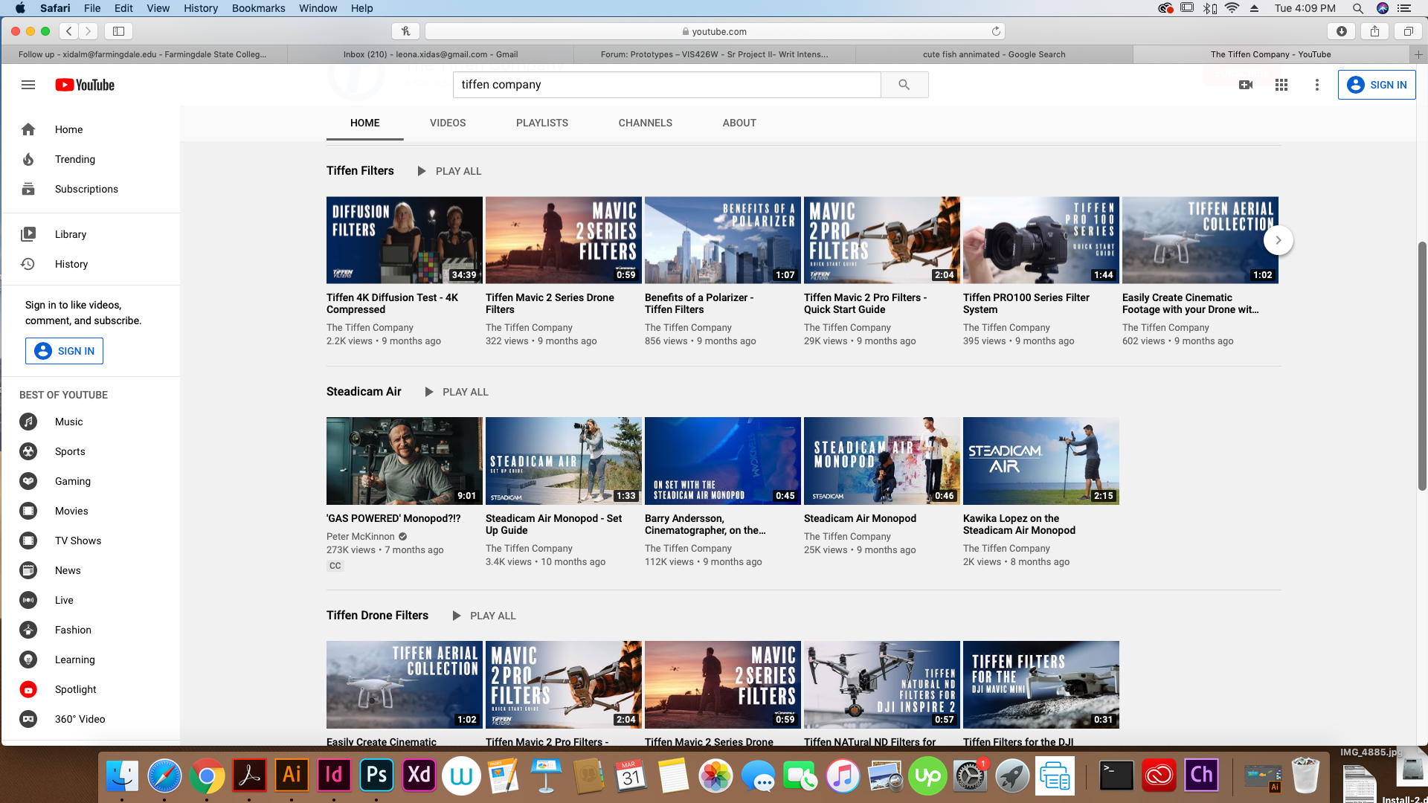Switch to channel PLAYLISTS tab
1428x803 pixels.
[542, 123]
